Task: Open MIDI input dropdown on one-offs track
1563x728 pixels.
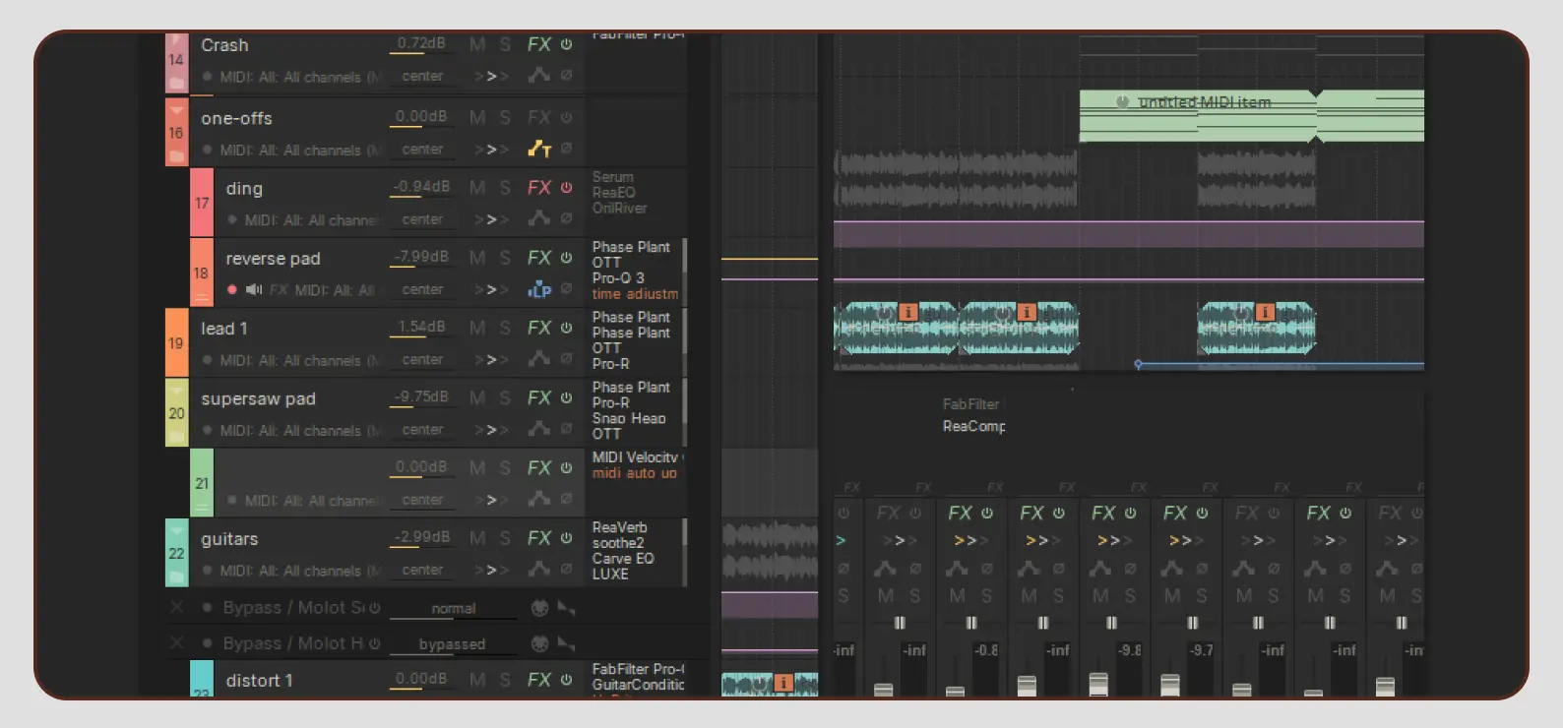Action: click(301, 150)
